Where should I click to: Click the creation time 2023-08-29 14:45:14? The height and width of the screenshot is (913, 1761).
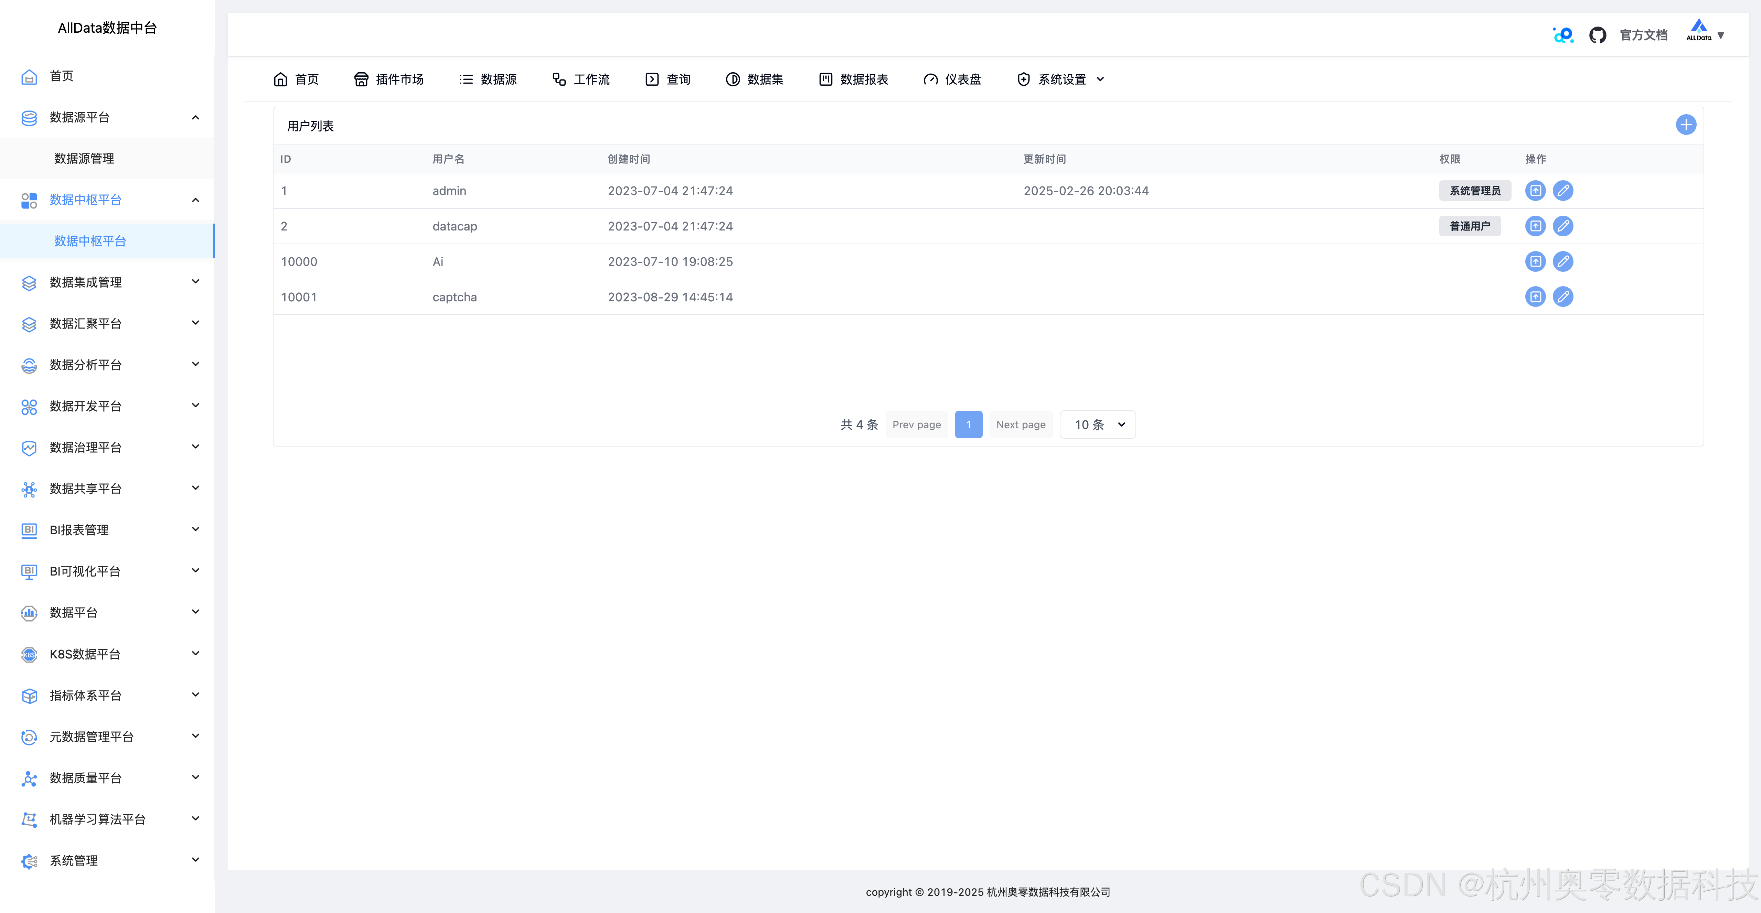click(670, 297)
